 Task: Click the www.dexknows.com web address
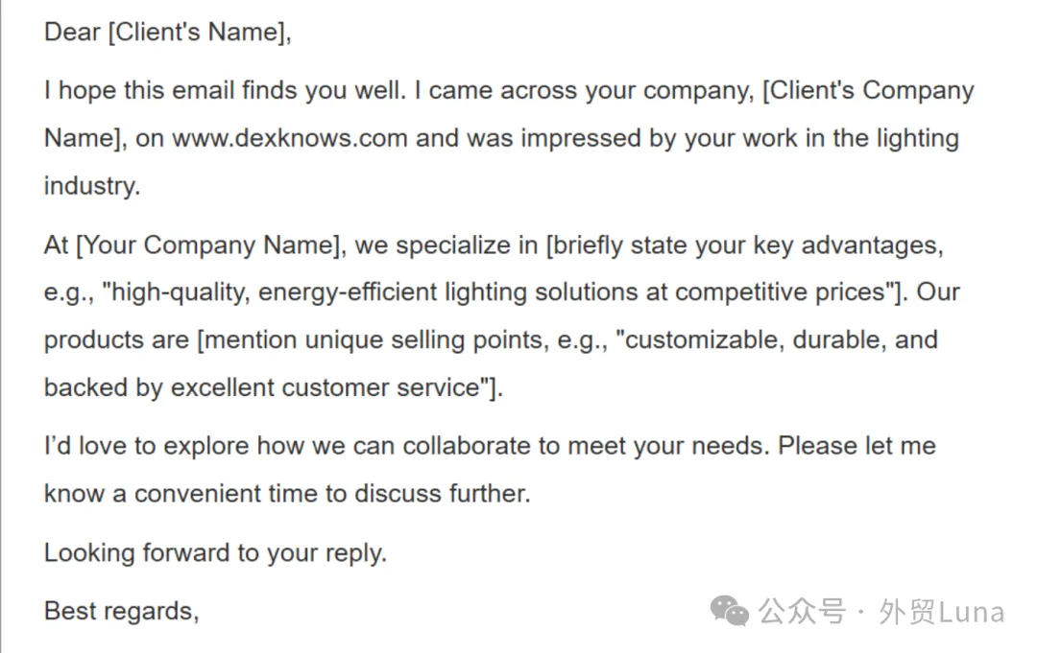(290, 138)
